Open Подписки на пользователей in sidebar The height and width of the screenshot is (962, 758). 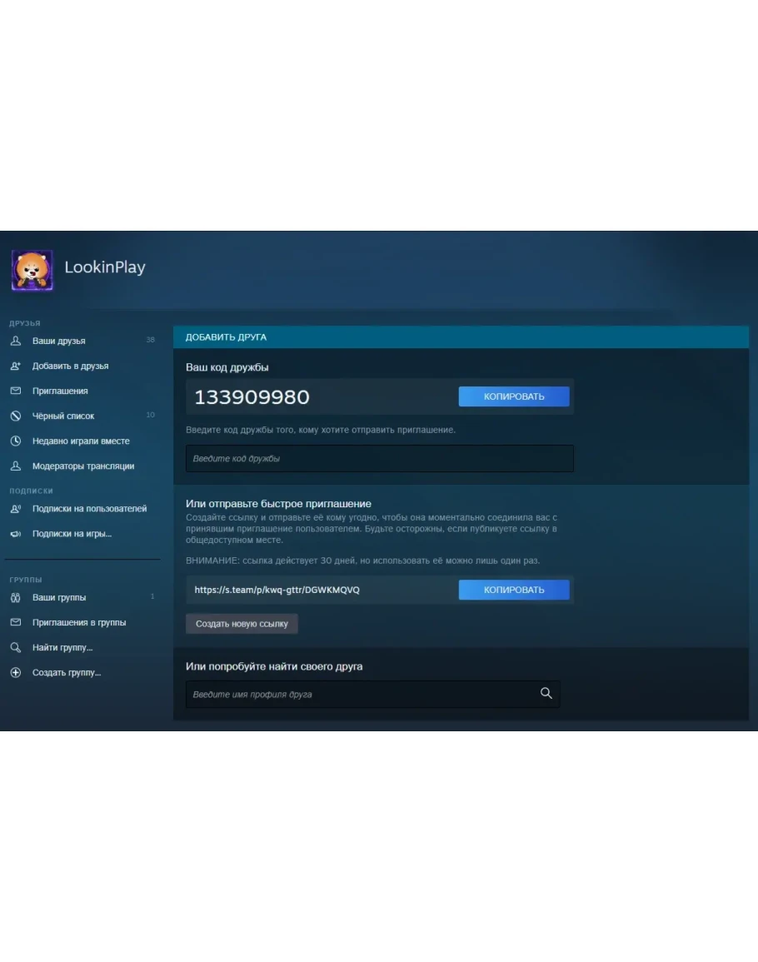click(89, 508)
